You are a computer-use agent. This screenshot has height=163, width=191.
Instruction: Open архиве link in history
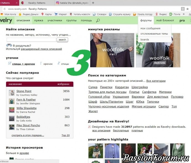24,153
